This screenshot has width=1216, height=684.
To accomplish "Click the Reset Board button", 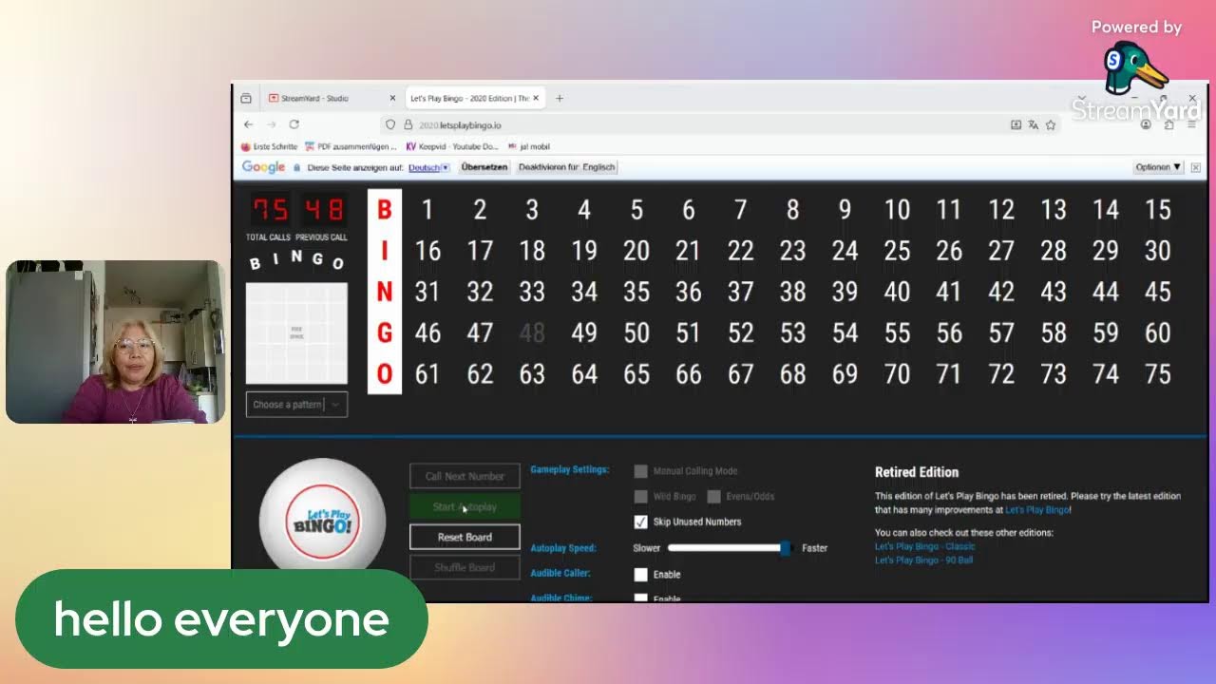I will [x=465, y=537].
